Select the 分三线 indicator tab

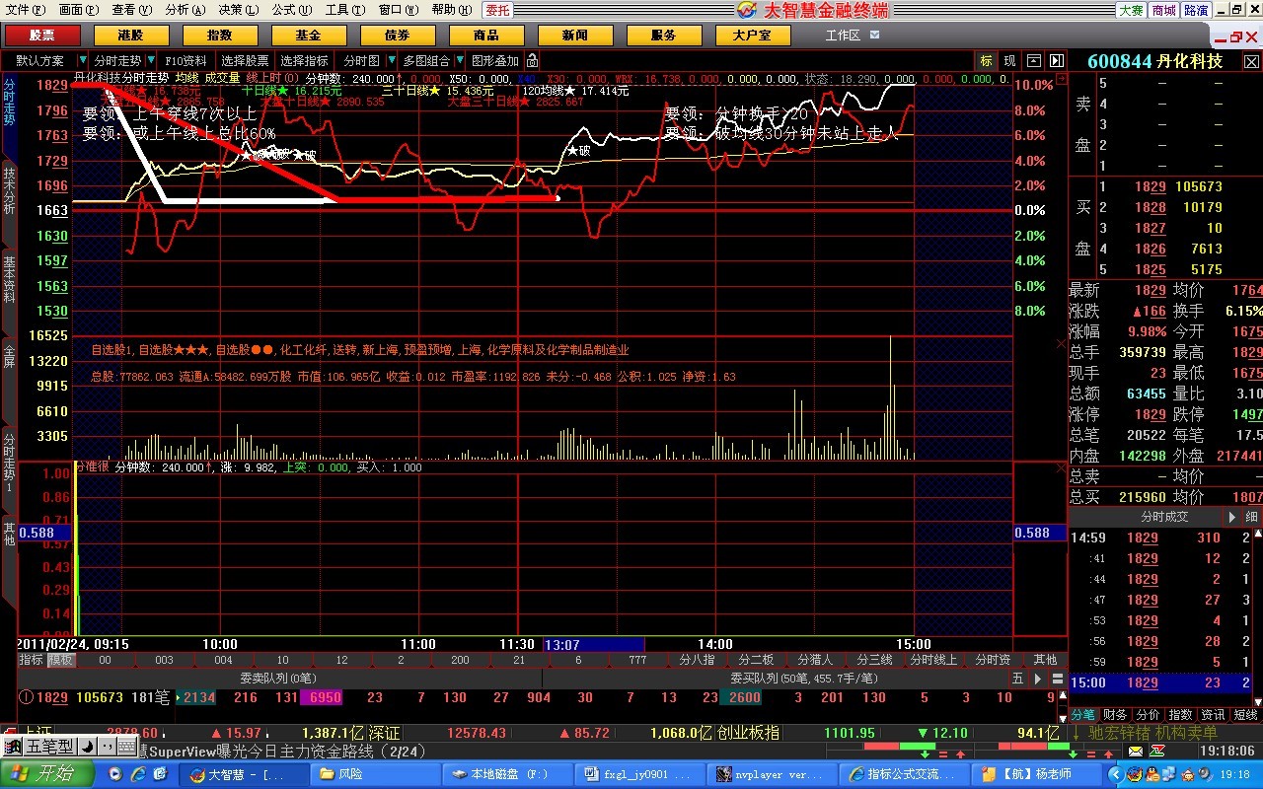(x=874, y=660)
